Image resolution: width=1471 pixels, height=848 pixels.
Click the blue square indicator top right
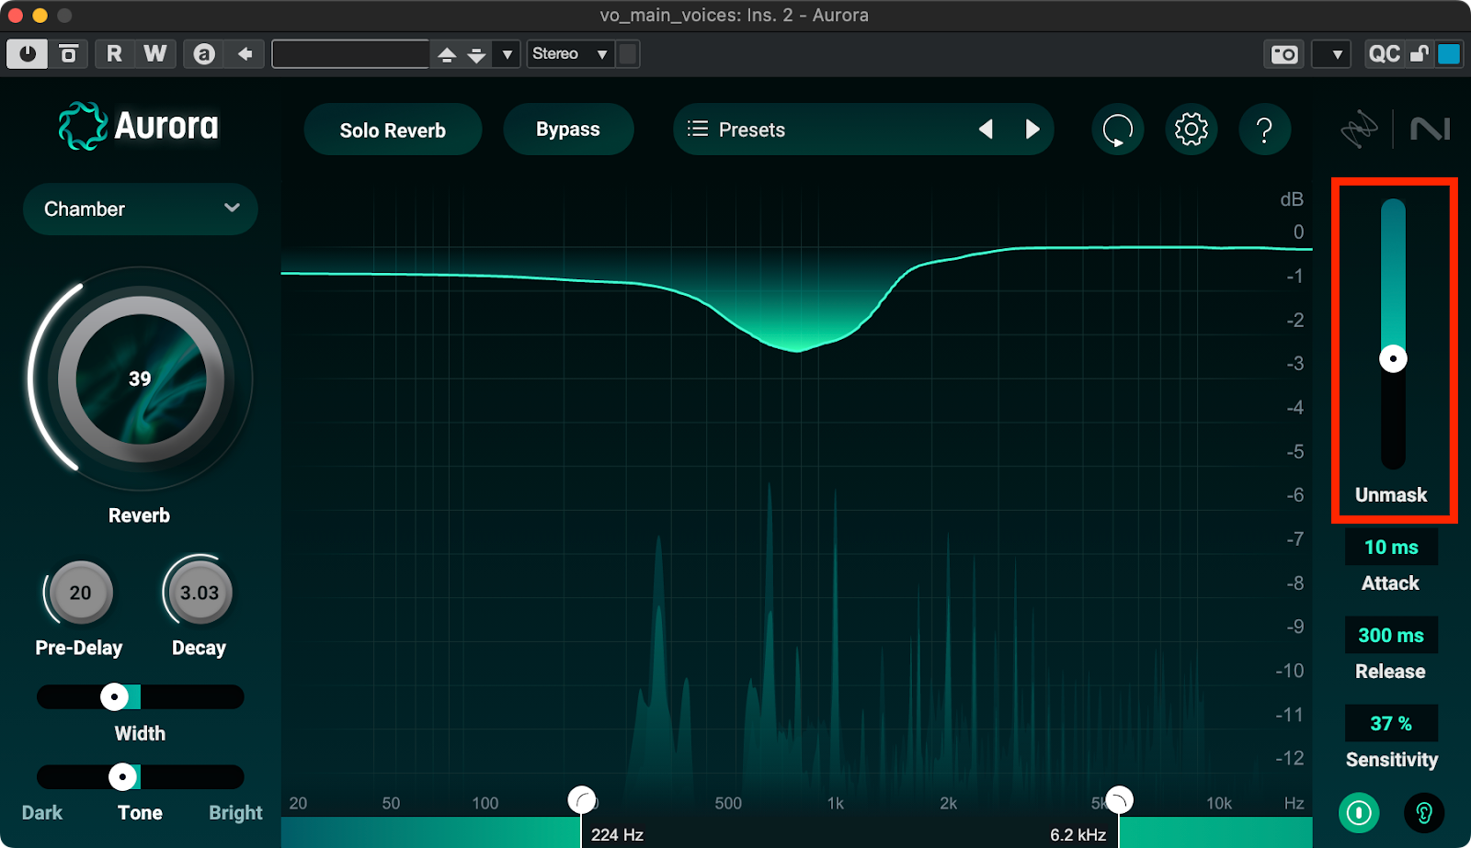coord(1449,54)
